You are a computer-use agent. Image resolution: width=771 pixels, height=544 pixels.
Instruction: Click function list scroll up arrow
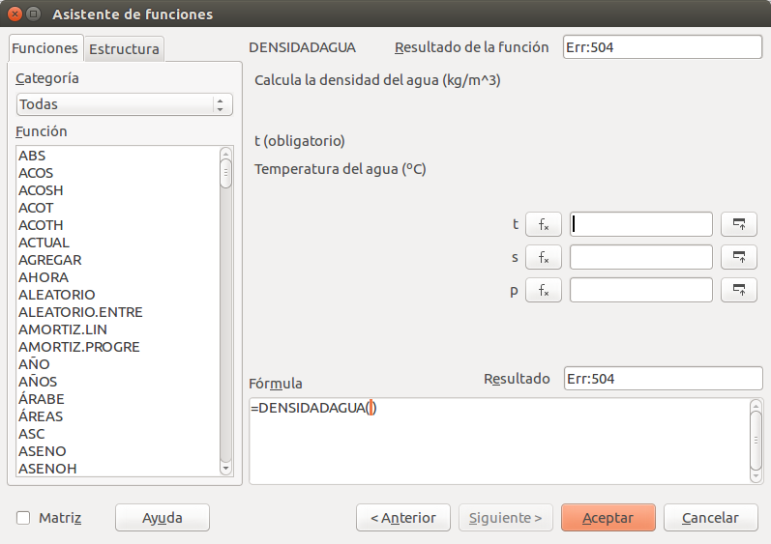(225, 154)
